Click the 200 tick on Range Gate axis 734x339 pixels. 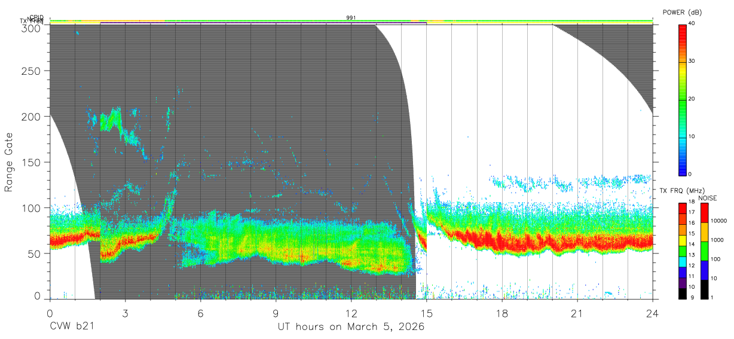click(32, 117)
